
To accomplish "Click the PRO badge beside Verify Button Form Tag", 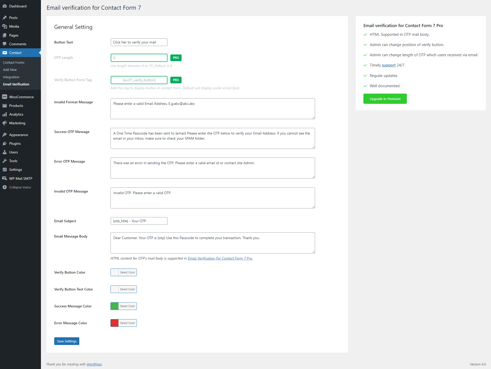I will pos(176,80).
